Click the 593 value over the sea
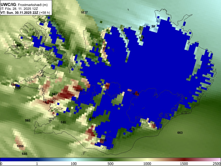Viewport: 221px width, 166px height. 28,120
